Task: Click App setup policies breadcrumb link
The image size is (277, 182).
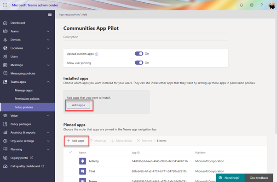Action: coord(69,14)
